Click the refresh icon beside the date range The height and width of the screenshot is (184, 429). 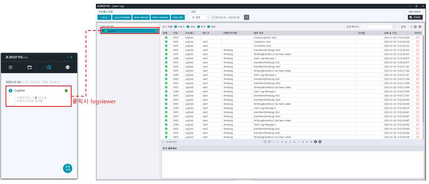(246, 17)
